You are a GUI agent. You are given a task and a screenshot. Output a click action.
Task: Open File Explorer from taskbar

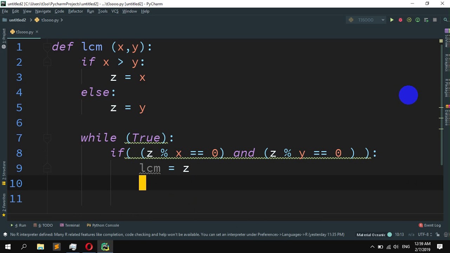40,247
